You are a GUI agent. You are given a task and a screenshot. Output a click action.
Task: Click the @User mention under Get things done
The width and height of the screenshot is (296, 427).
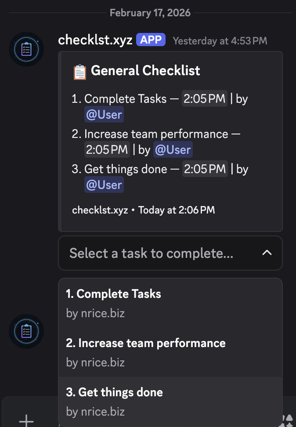(104, 185)
